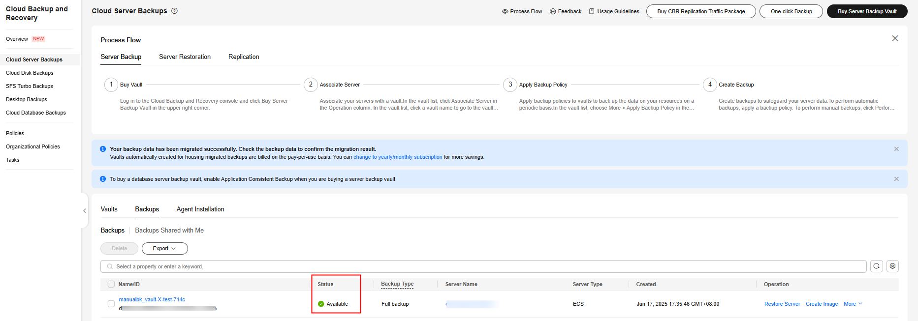
Task: Click step 1 Buy Vault circle
Action: click(x=111, y=85)
